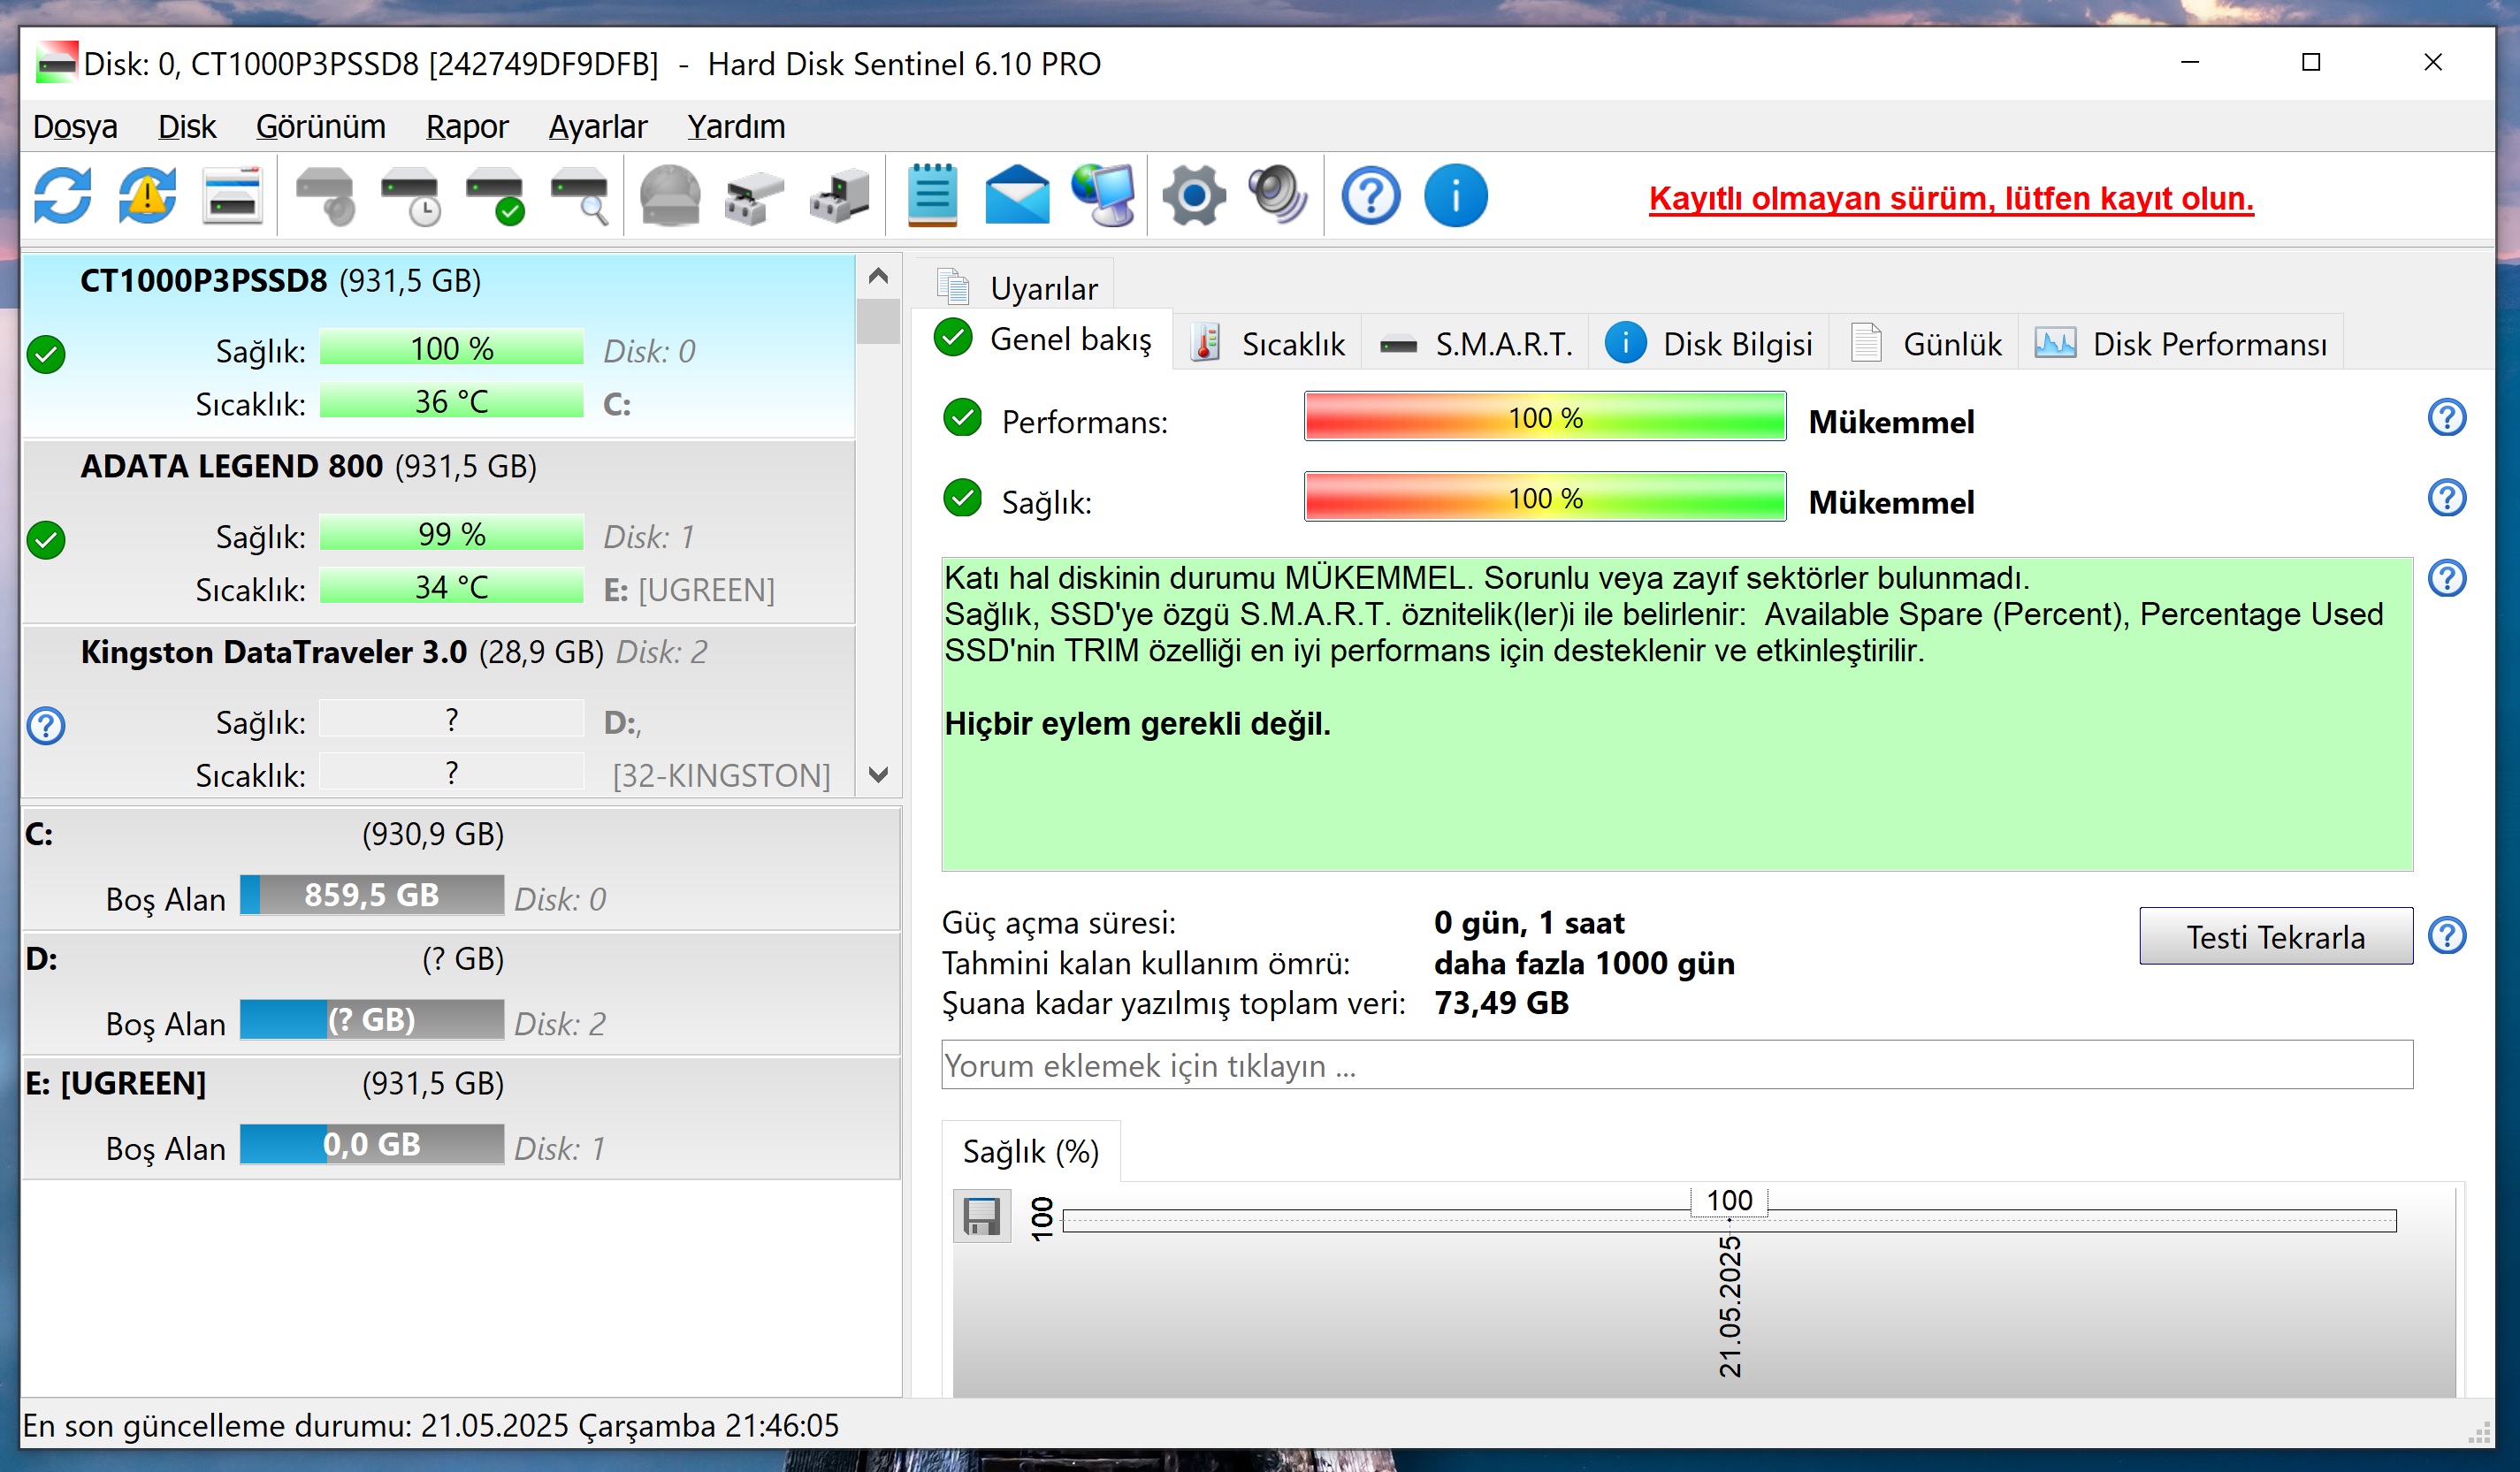Click the gray disk dome toolbar icon
This screenshot has width=2520, height=1472.
click(x=670, y=195)
